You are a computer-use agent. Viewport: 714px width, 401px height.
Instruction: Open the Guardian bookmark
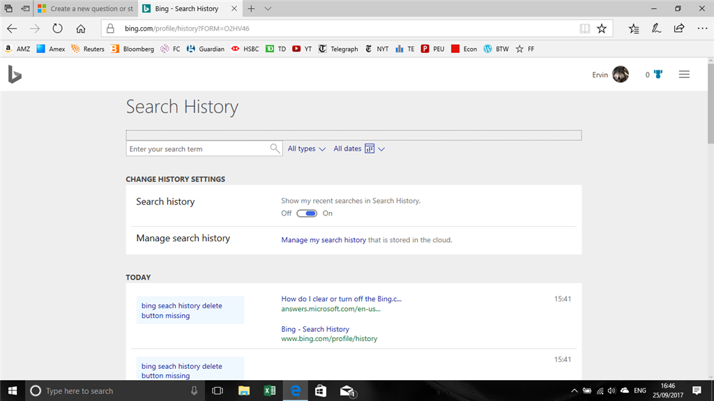click(x=206, y=49)
